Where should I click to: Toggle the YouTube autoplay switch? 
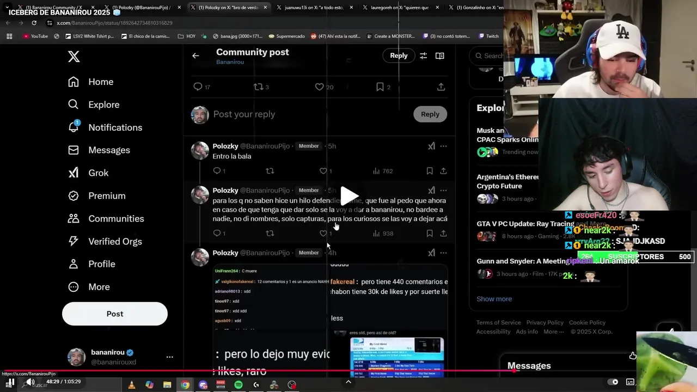613,382
